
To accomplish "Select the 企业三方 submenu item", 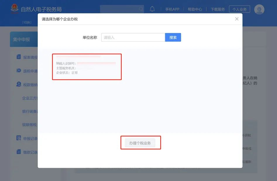I will click(30, 98).
